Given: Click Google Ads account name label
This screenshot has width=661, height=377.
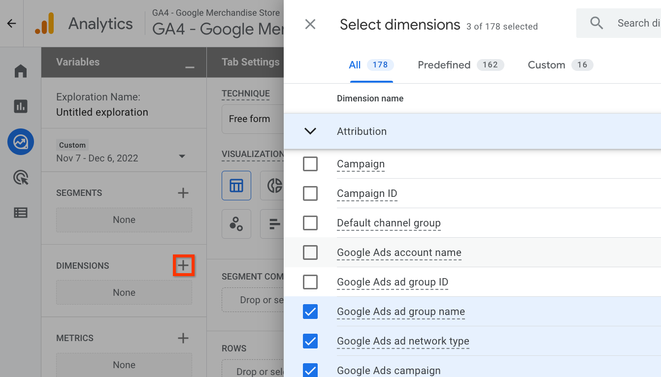Looking at the screenshot, I should pyautogui.click(x=399, y=253).
